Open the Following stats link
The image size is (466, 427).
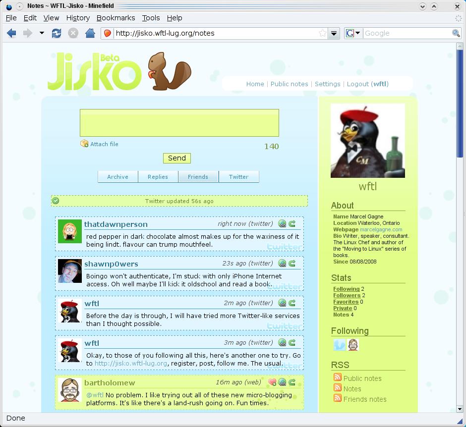point(346,289)
